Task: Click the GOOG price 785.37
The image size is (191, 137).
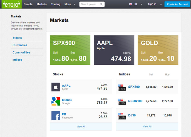Action: (x=102, y=103)
